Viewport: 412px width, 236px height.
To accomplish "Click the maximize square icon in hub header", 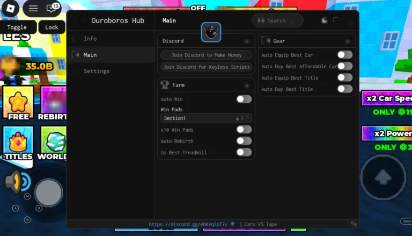I will (336, 20).
